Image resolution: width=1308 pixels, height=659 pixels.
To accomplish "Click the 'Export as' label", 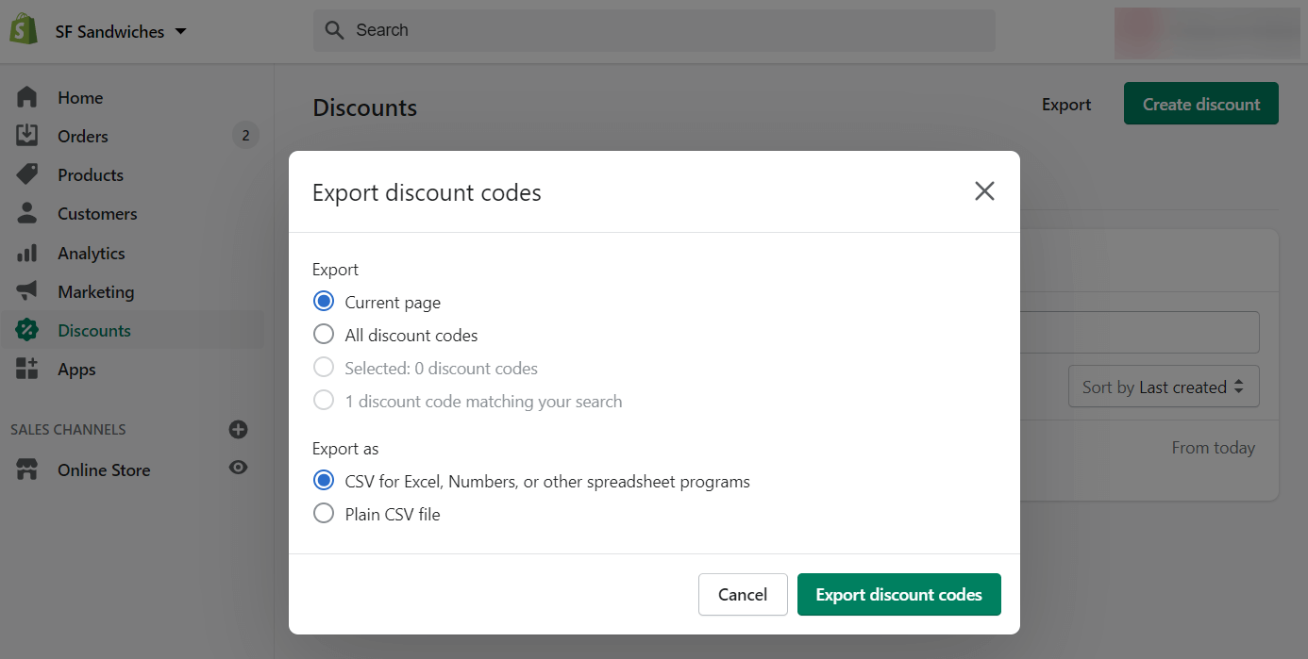I will [345, 449].
